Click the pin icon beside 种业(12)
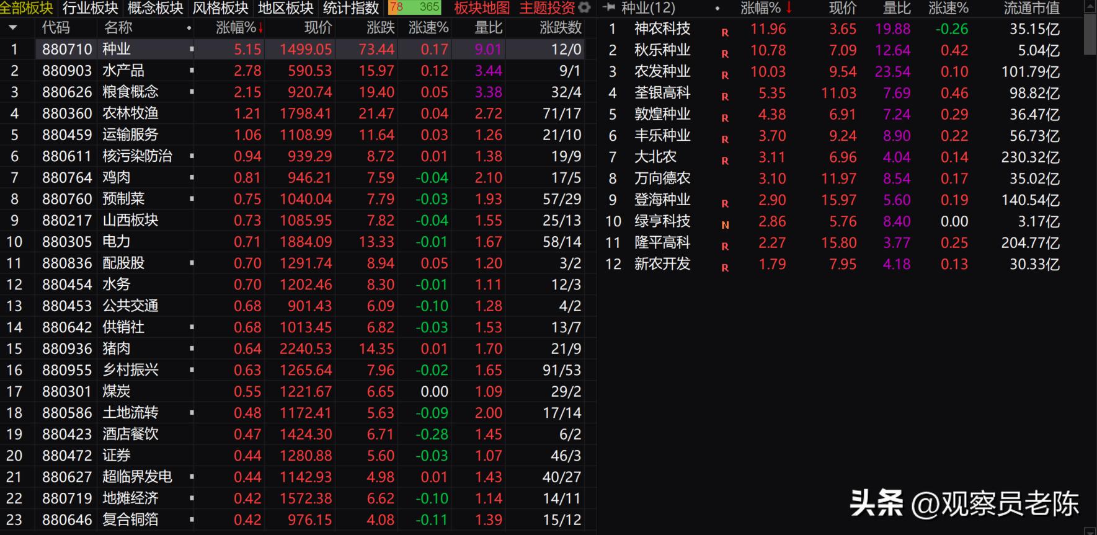 [609, 8]
